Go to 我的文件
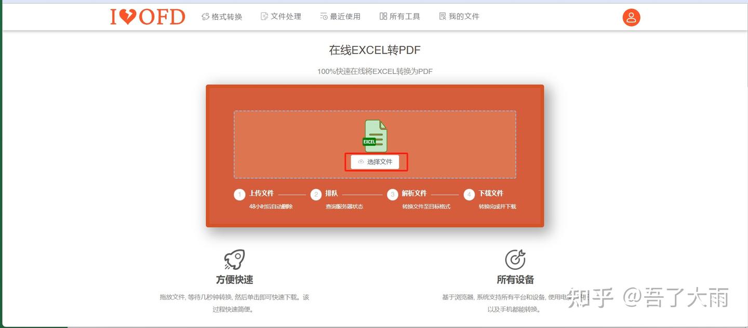 pos(459,17)
